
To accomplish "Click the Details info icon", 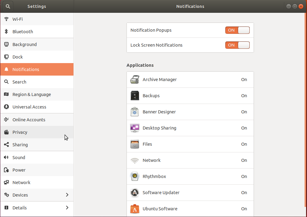I will 6,208.
